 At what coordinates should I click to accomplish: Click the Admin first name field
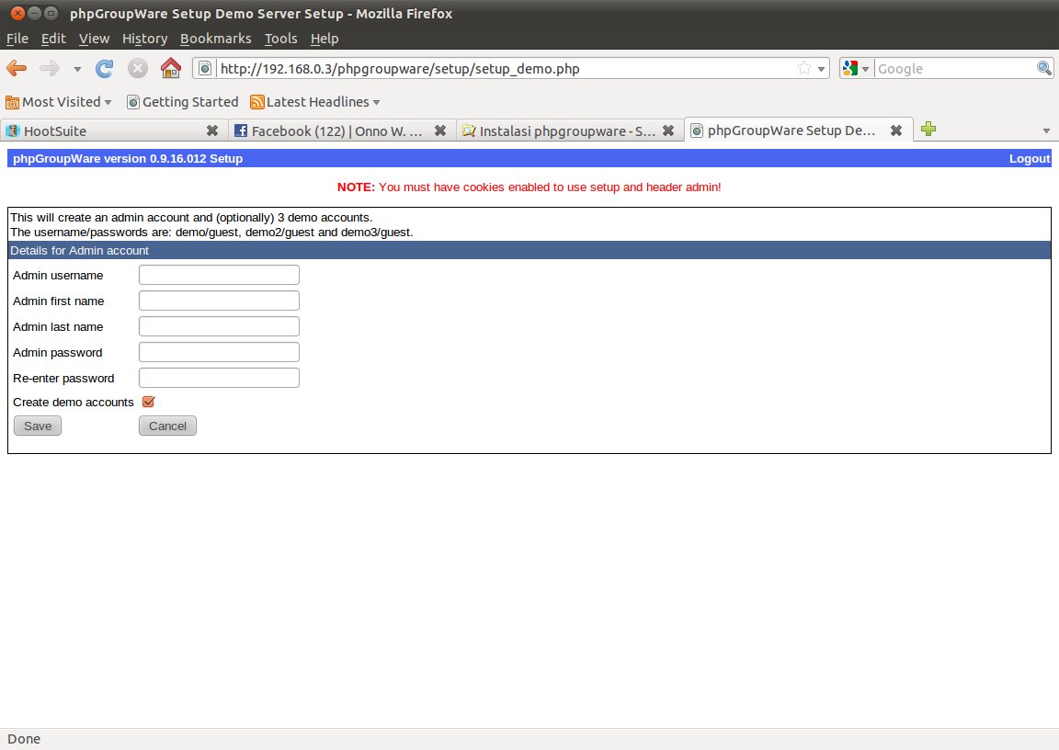(x=219, y=301)
